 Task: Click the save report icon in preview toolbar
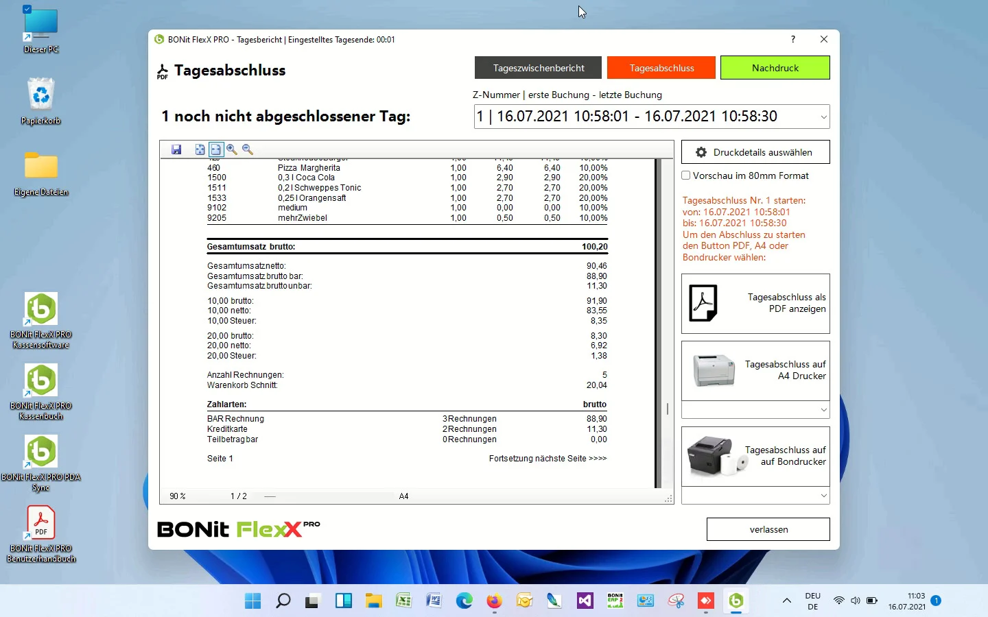pos(176,149)
